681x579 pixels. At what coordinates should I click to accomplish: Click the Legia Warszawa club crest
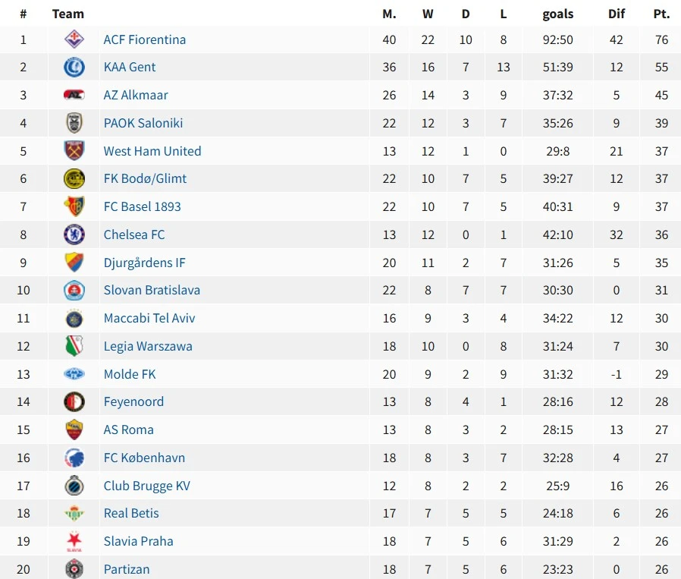(74, 346)
